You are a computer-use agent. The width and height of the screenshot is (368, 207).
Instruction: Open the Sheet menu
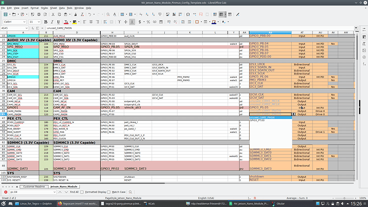(x=53, y=8)
